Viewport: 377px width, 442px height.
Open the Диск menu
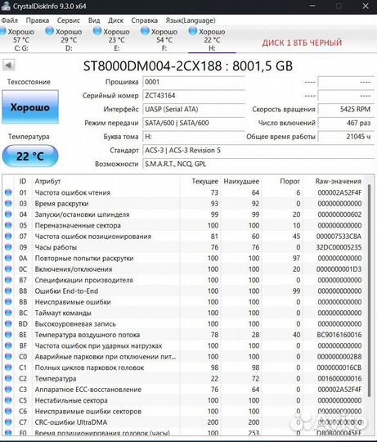click(x=116, y=20)
